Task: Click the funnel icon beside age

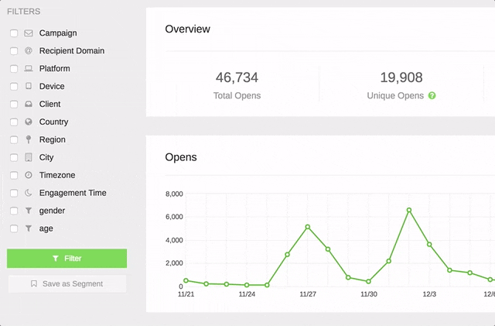Action: tap(29, 228)
